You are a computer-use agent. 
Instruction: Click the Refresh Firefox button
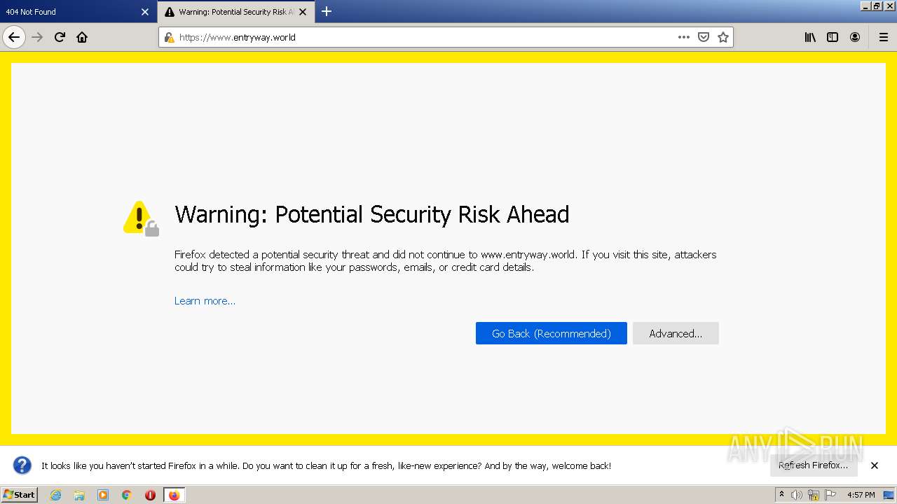(814, 465)
